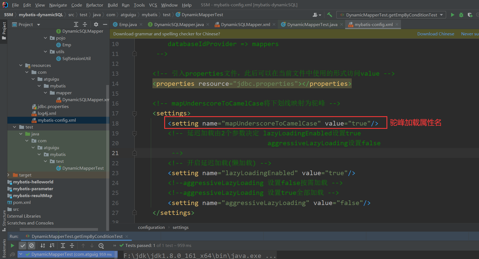Image resolution: width=479 pixels, height=259 pixels.
Task: Close the Run tab DynamicMapperTest.getEmpByConditionTest
Action: (127, 236)
